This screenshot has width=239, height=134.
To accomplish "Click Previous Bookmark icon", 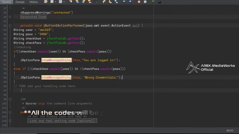I will [x=104, y=2].
